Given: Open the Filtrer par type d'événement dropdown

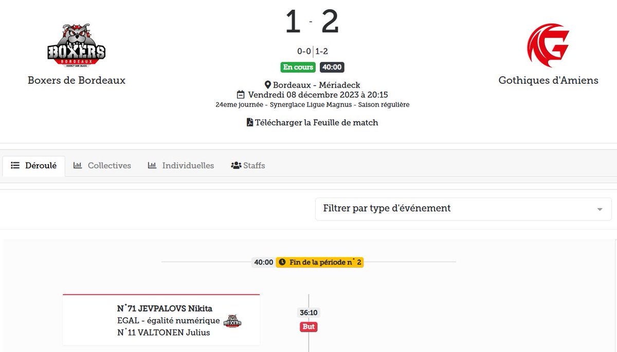Looking at the screenshot, I should tap(463, 208).
